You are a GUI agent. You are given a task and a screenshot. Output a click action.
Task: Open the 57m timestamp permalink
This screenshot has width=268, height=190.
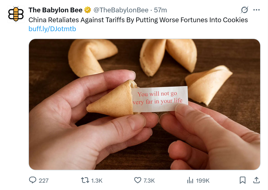[161, 10]
